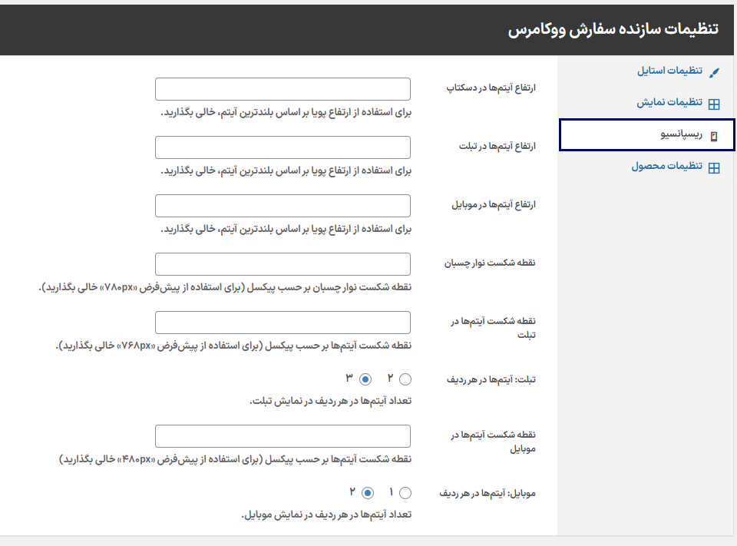The width and height of the screenshot is (737, 546).
Task: Click the tablet item height input field
Action: pos(283,147)
